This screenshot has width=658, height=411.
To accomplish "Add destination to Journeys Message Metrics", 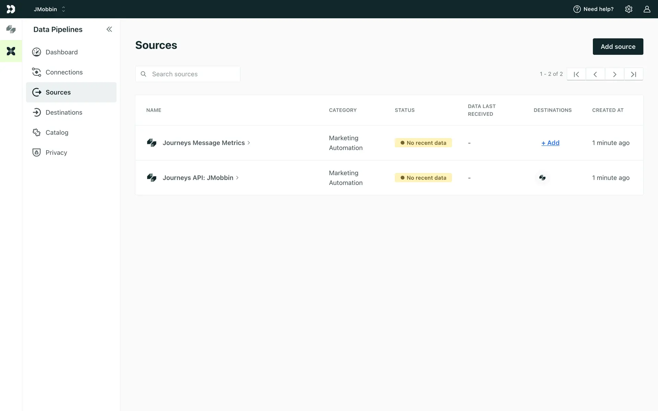I will (550, 143).
